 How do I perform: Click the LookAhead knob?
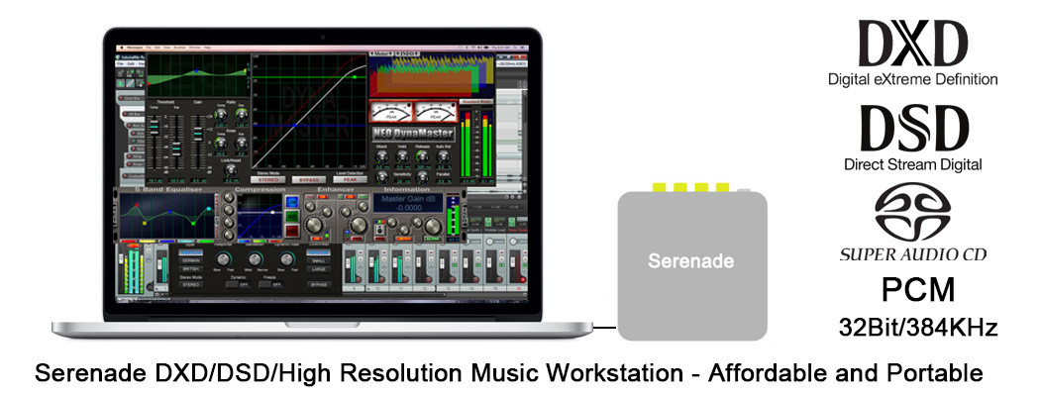click(231, 170)
